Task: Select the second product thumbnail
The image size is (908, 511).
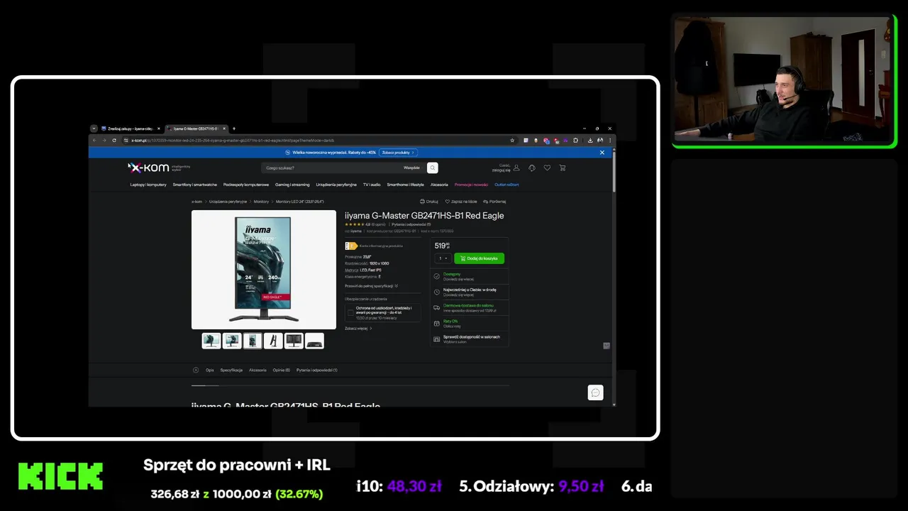Action: [x=232, y=341]
